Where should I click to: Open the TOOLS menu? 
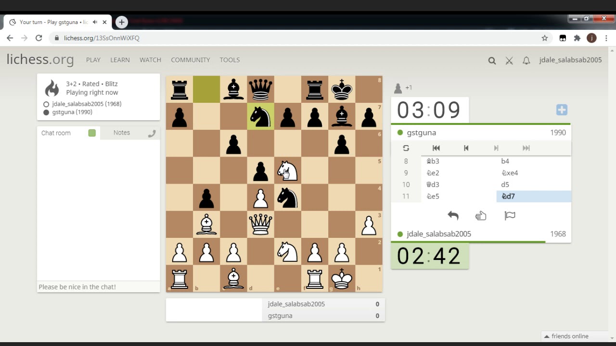[230, 60]
